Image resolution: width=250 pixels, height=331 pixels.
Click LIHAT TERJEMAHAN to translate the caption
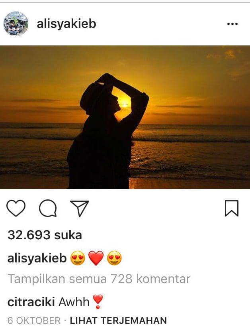click(x=118, y=321)
